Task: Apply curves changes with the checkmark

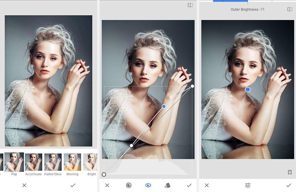Action: point(189,185)
